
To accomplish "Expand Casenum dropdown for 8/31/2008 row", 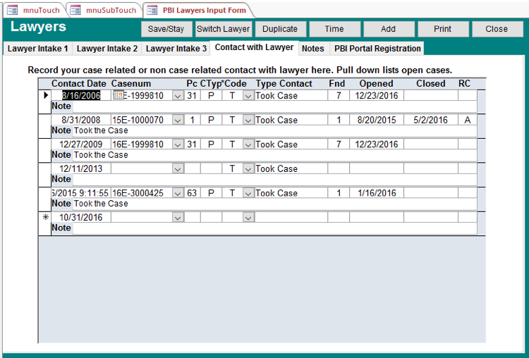I will 178,121.
